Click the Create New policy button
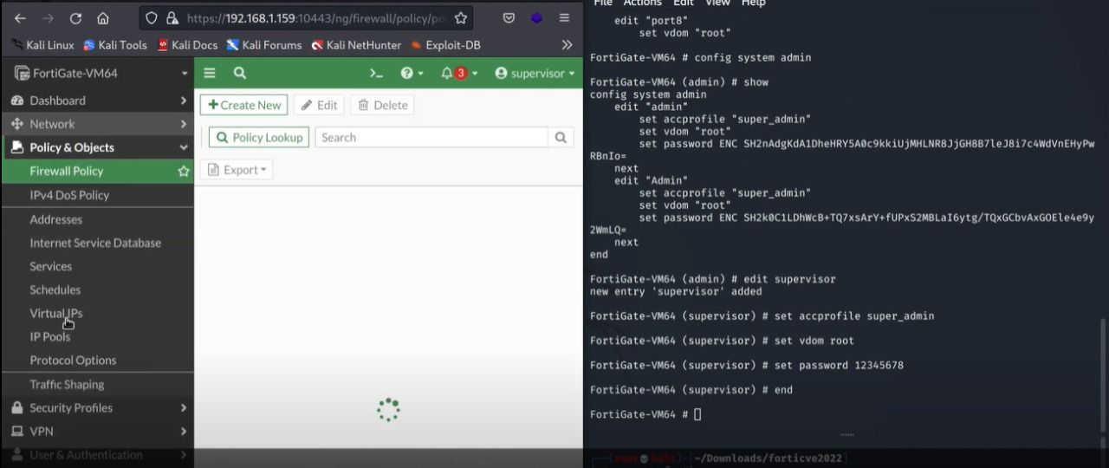Image resolution: width=1109 pixels, height=468 pixels. pos(244,105)
